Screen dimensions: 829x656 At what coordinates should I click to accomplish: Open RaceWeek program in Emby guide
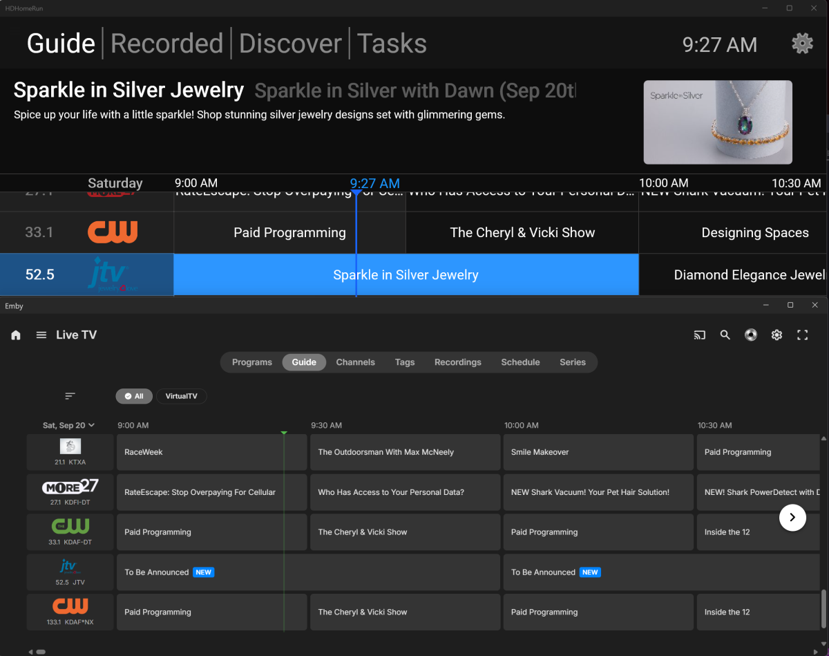pos(211,452)
